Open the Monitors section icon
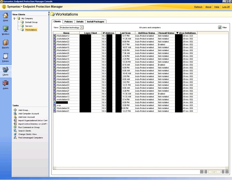The image size is (232, 180). [6, 29]
